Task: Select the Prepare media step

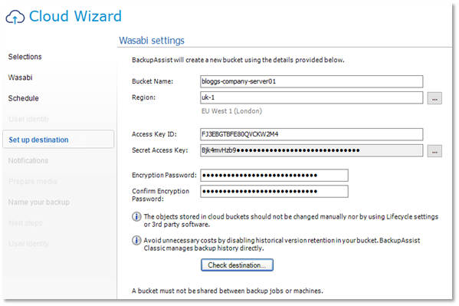Action: [33, 182]
